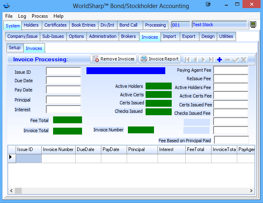Click the blue plus add-record icon
Image resolution: width=263 pixels, height=203 pixels.
point(220,60)
